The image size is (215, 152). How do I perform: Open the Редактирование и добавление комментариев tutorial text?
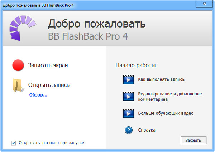pyautogui.click(x=170, y=96)
